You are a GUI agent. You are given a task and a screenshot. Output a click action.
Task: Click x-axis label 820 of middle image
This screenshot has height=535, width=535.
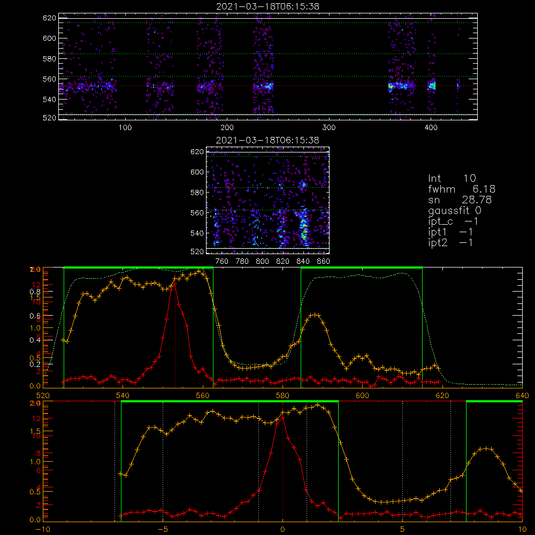point(283,262)
